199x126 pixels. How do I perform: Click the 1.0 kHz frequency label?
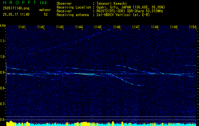pyautogui.click(x=3, y=57)
